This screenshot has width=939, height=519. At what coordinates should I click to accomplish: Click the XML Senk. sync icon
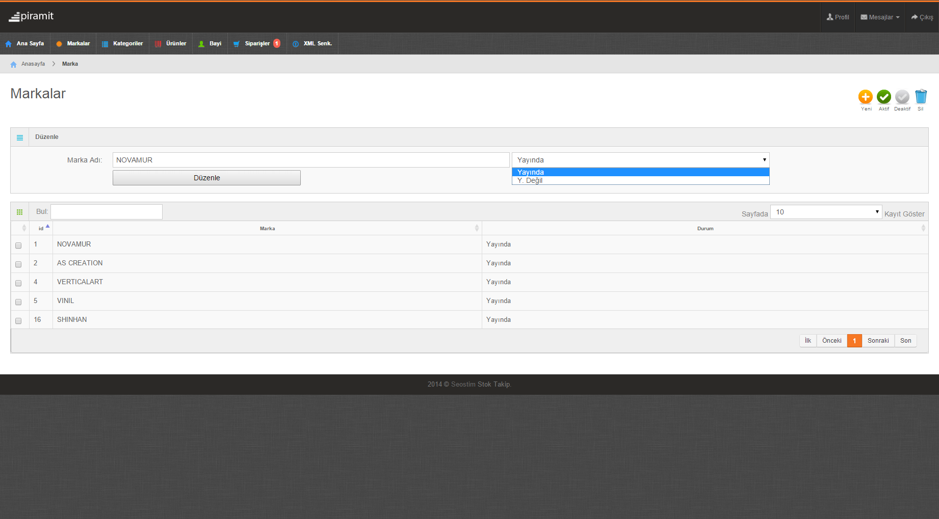click(x=296, y=44)
